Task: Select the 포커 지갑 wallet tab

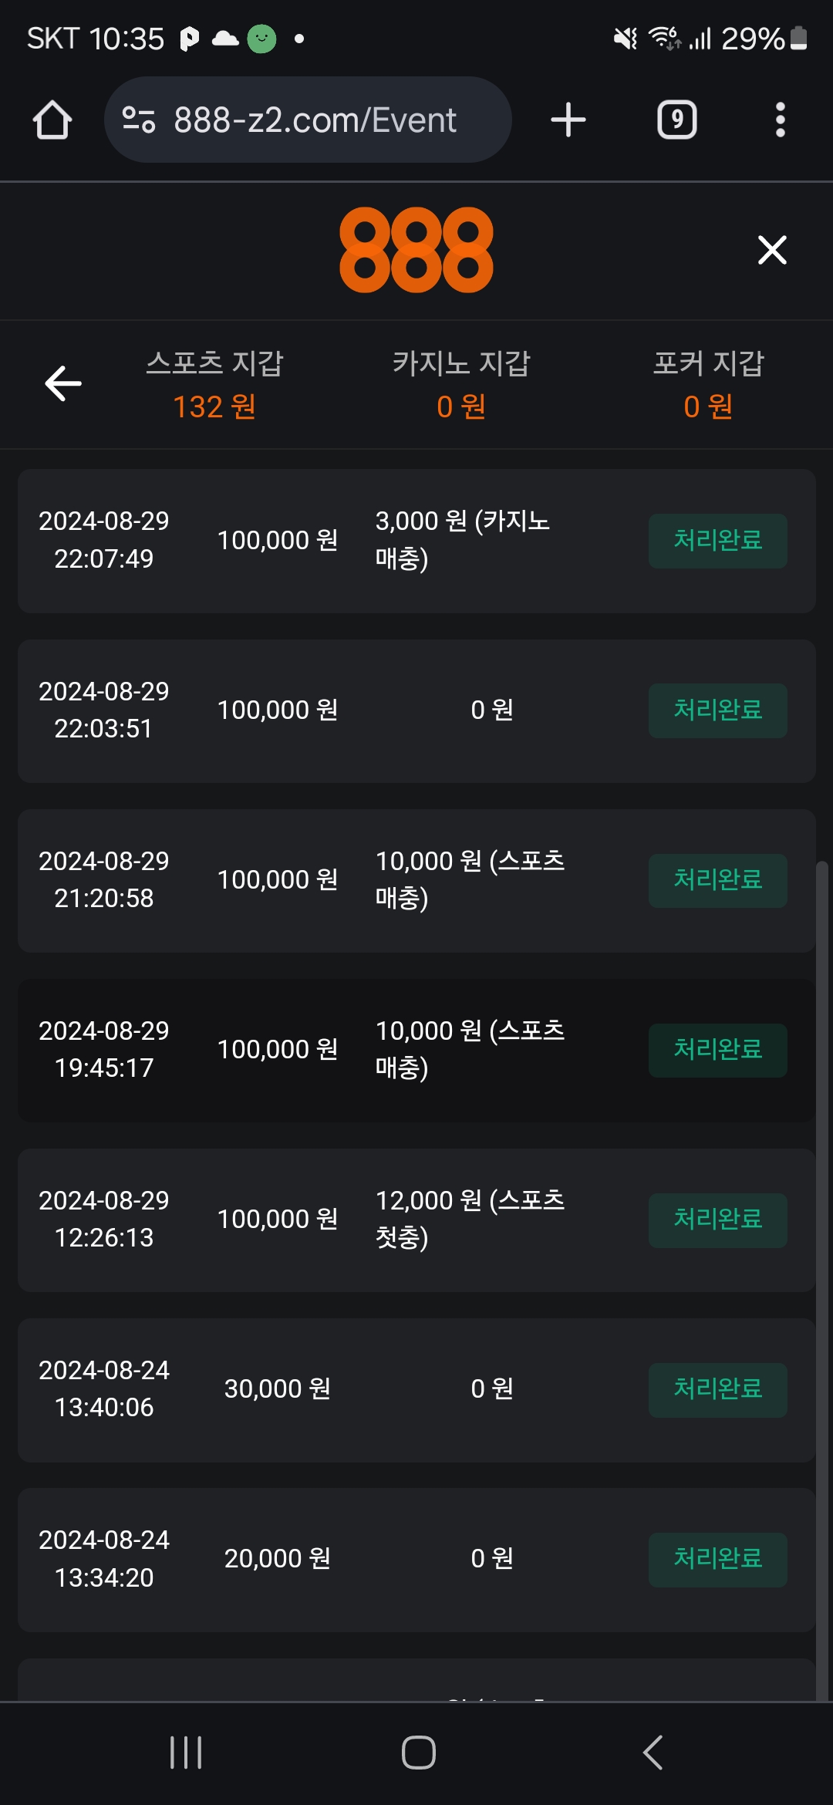Action: [708, 384]
